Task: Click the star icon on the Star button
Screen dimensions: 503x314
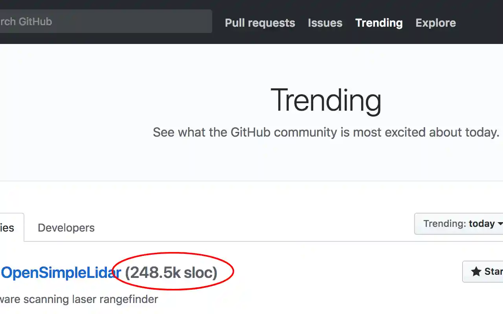Action: [476, 272]
